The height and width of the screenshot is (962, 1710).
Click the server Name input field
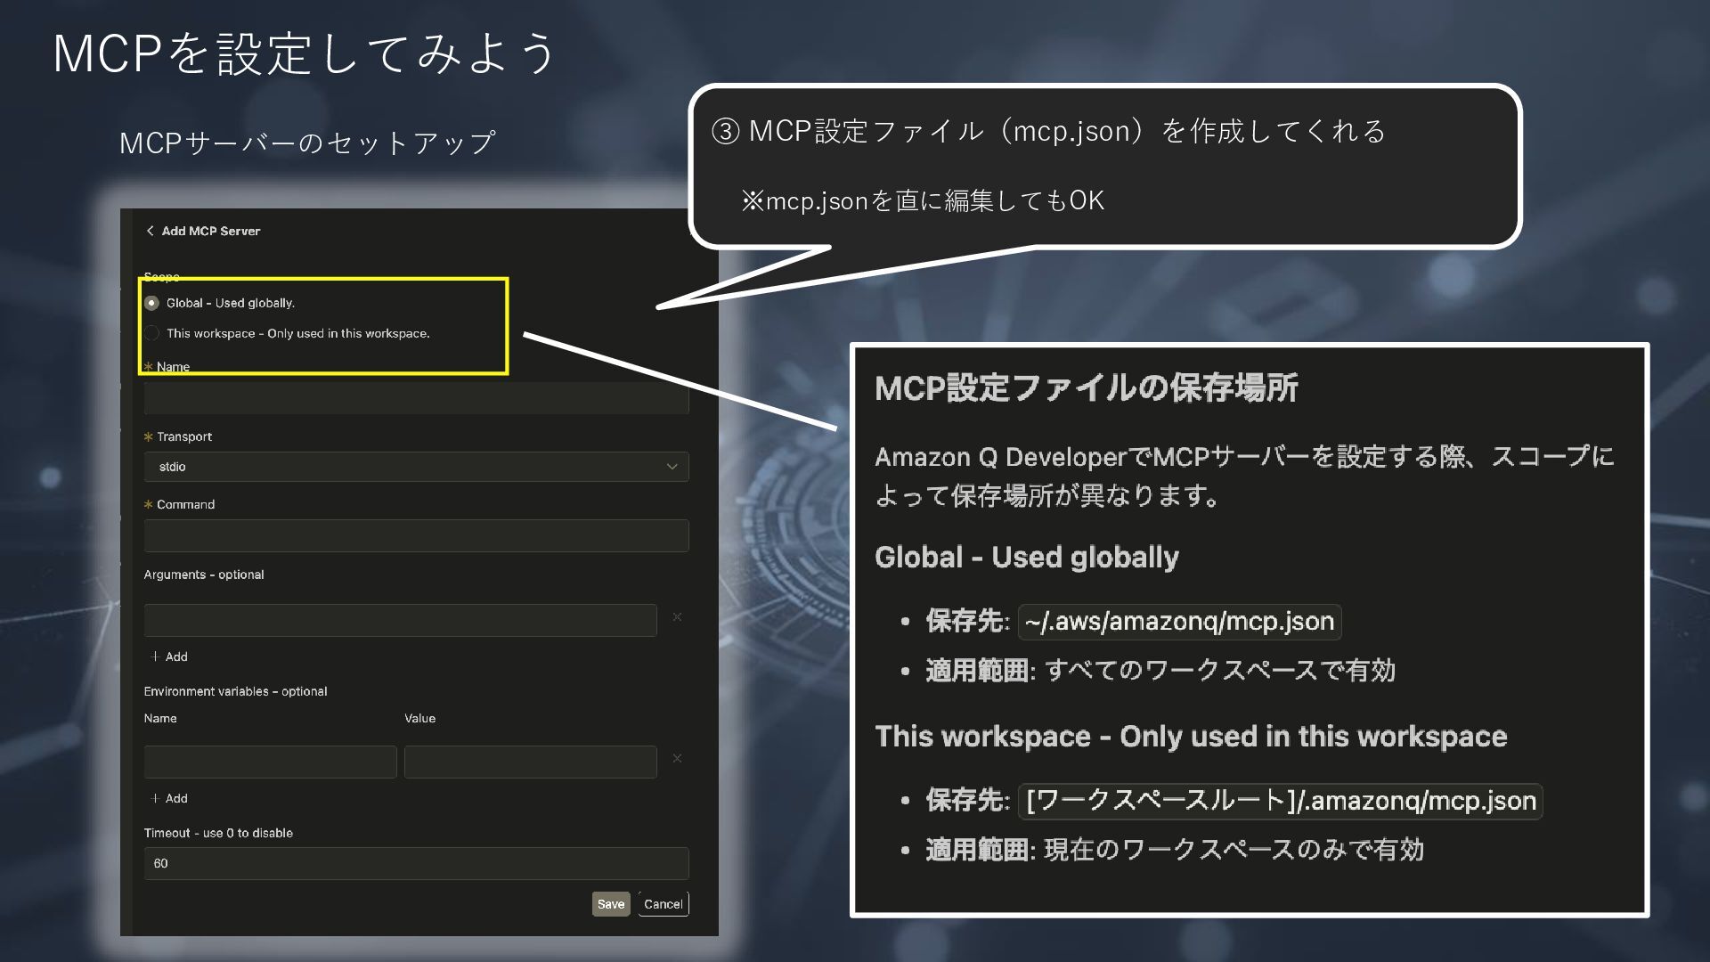[416, 398]
